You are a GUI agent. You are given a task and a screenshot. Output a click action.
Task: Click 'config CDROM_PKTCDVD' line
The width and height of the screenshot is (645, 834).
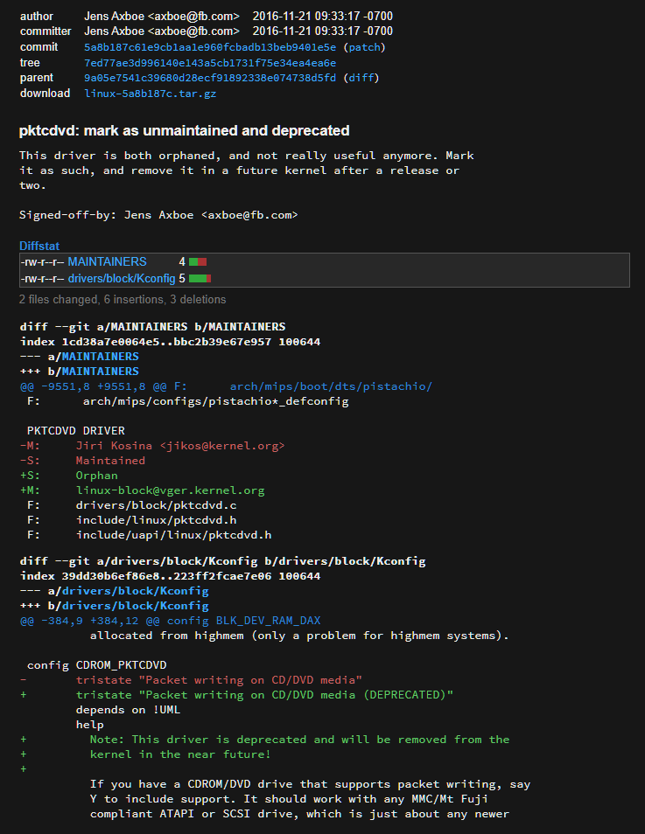point(96,665)
